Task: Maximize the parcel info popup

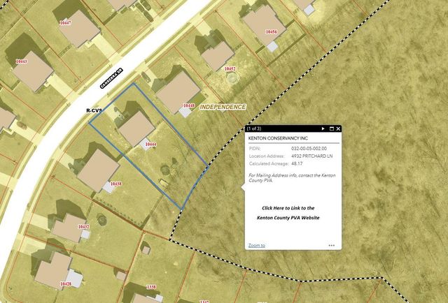Action: click(x=331, y=129)
